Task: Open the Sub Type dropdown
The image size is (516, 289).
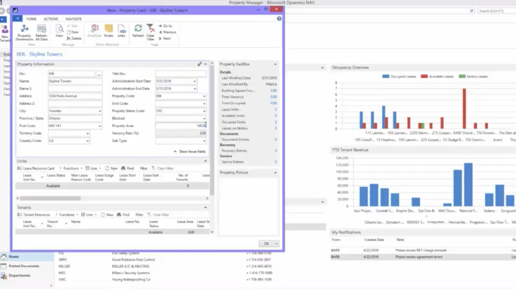Action: click(x=204, y=141)
